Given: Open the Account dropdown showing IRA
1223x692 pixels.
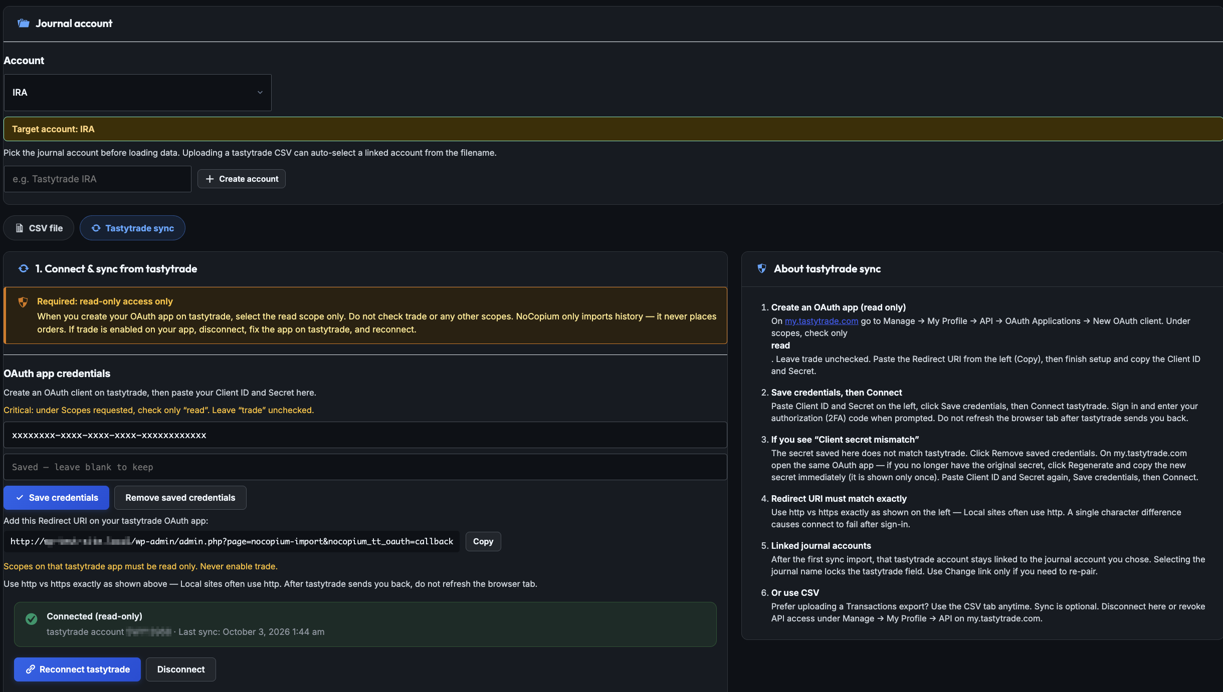Looking at the screenshot, I should 138,93.
